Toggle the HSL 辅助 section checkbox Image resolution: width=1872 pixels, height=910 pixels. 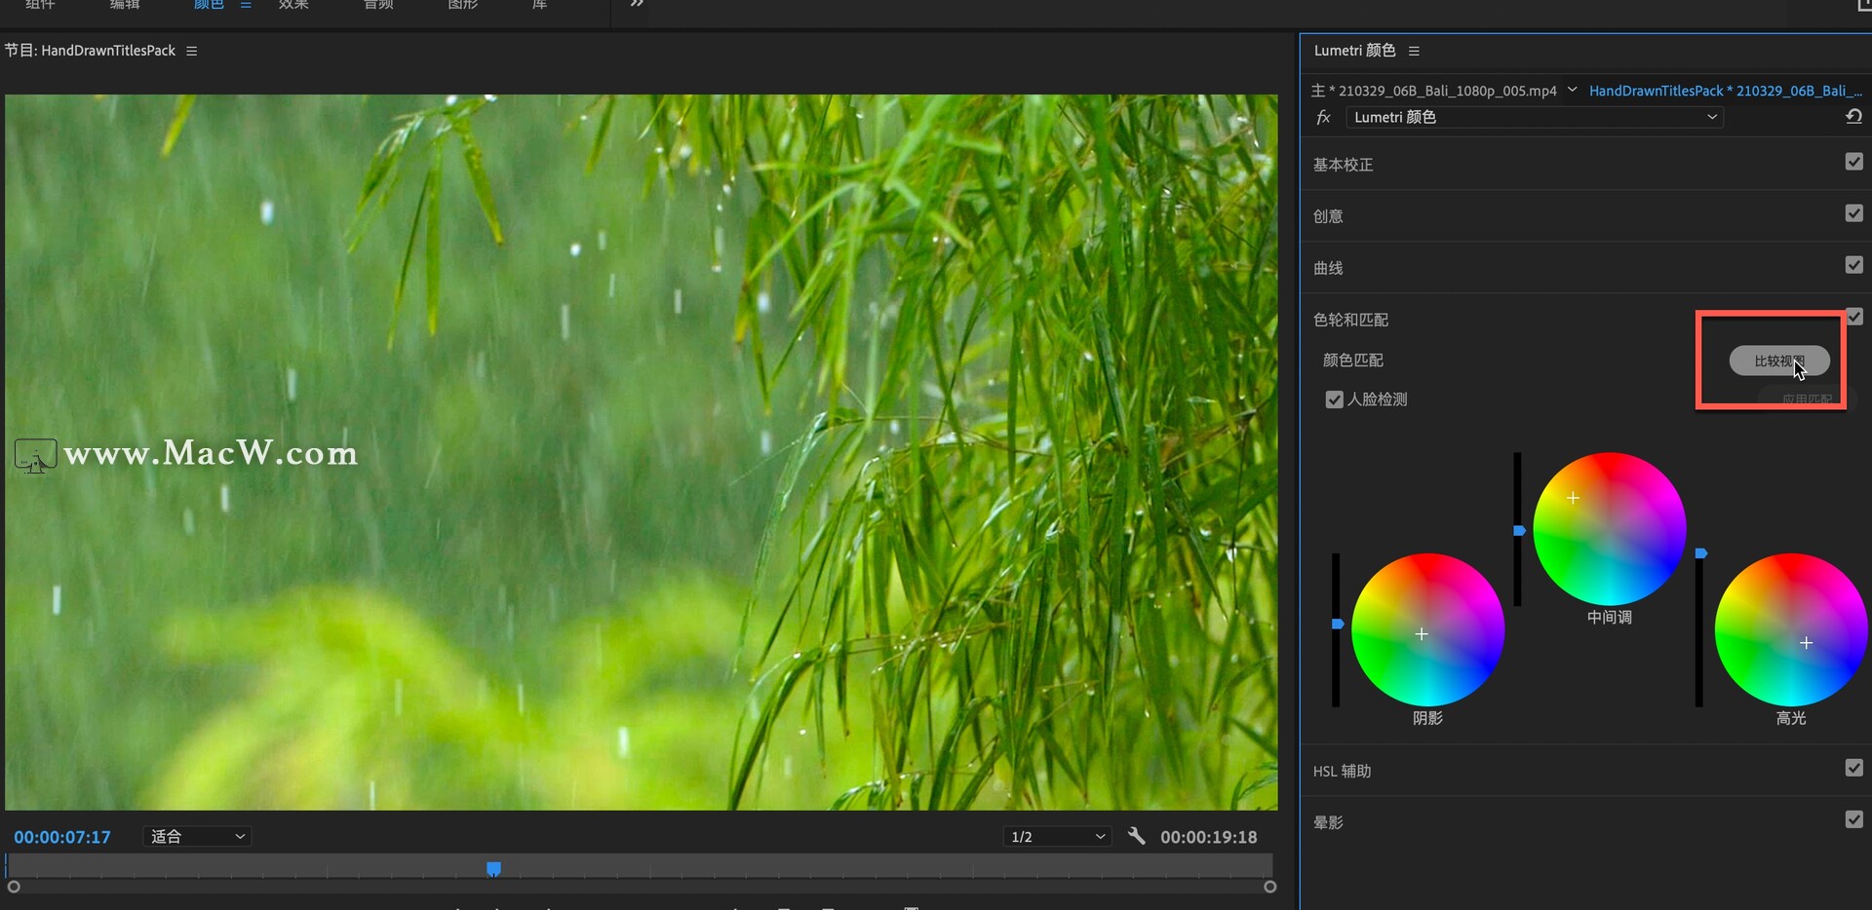(1853, 768)
